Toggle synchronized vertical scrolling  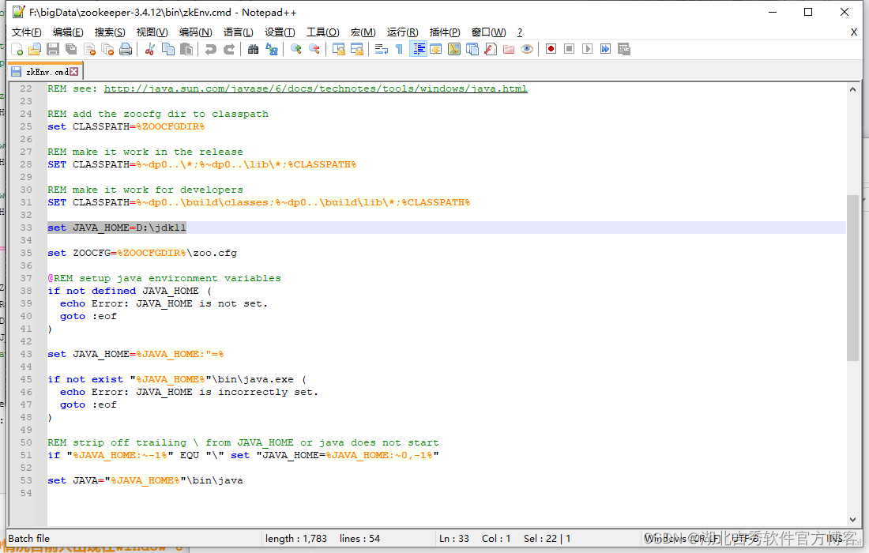[x=338, y=49]
